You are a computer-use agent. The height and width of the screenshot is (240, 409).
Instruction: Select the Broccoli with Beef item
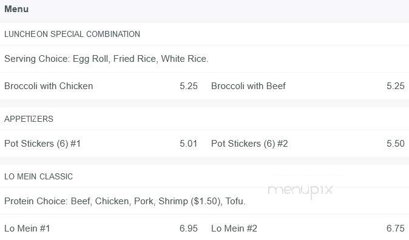[248, 86]
